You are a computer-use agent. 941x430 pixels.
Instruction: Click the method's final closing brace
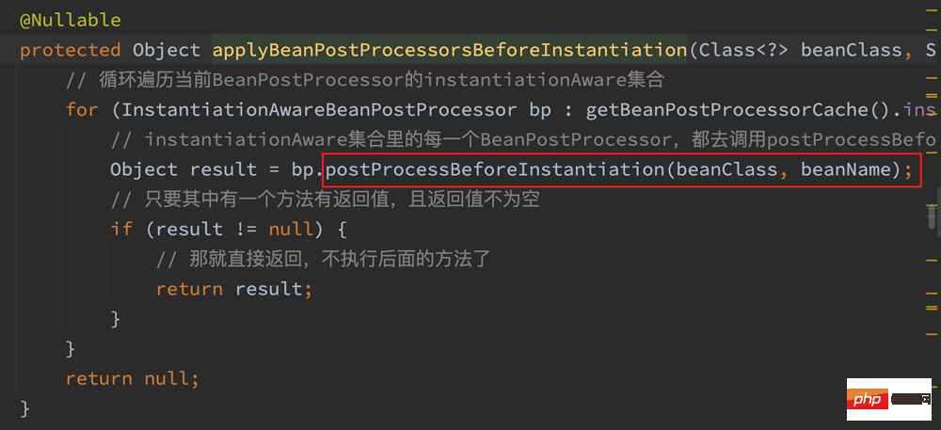(25, 408)
